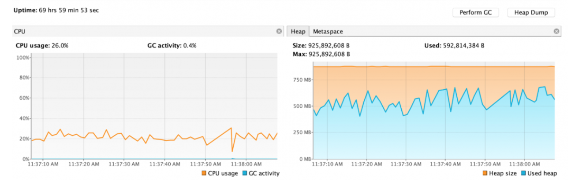Image resolution: width=575 pixels, height=190 pixels.
Task: Click the orange Heap size legend swatch
Action: (x=484, y=173)
